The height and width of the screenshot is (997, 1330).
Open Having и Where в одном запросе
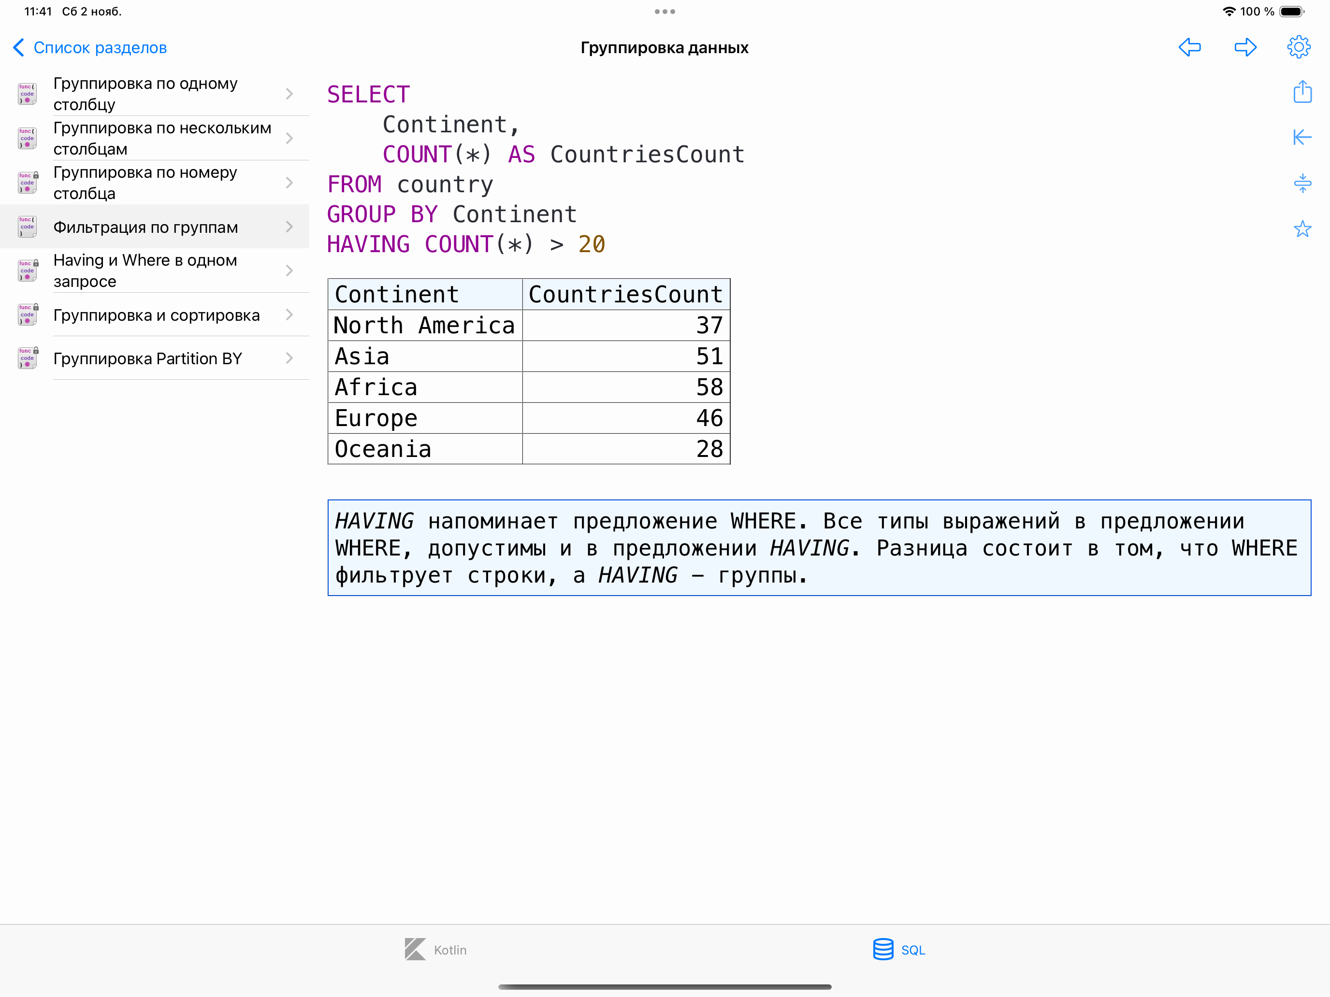click(155, 271)
